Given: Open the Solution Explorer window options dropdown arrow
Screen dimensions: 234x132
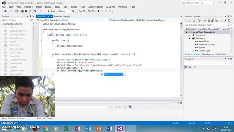Looking at the screenshot, I should 225,16.
